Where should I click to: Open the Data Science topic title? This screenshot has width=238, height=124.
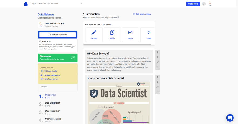[x=46, y=15]
